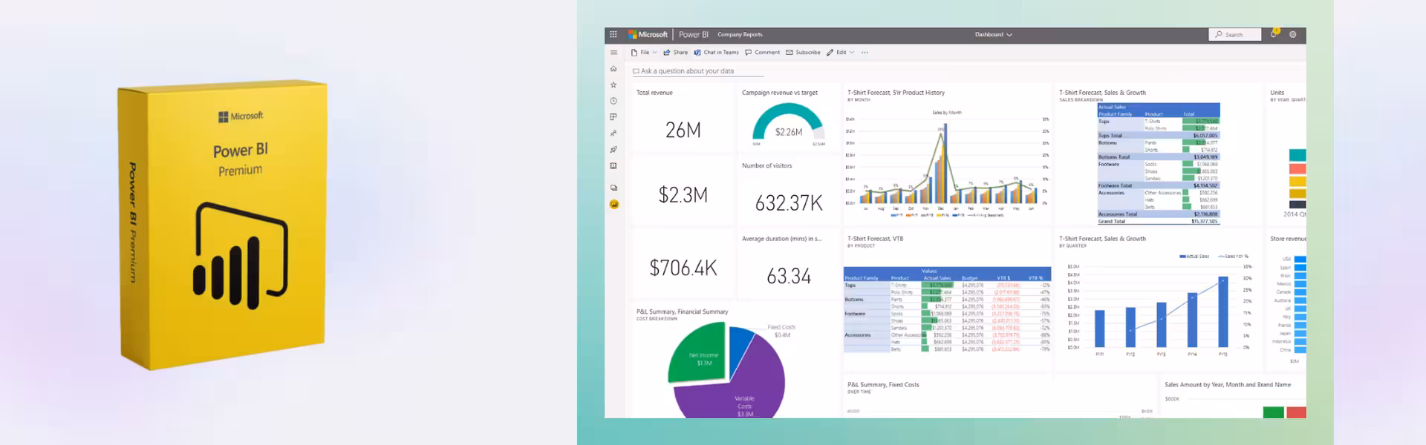Open the $2.3M card tile
Viewport: 1426px width, 445px height.
click(x=683, y=191)
